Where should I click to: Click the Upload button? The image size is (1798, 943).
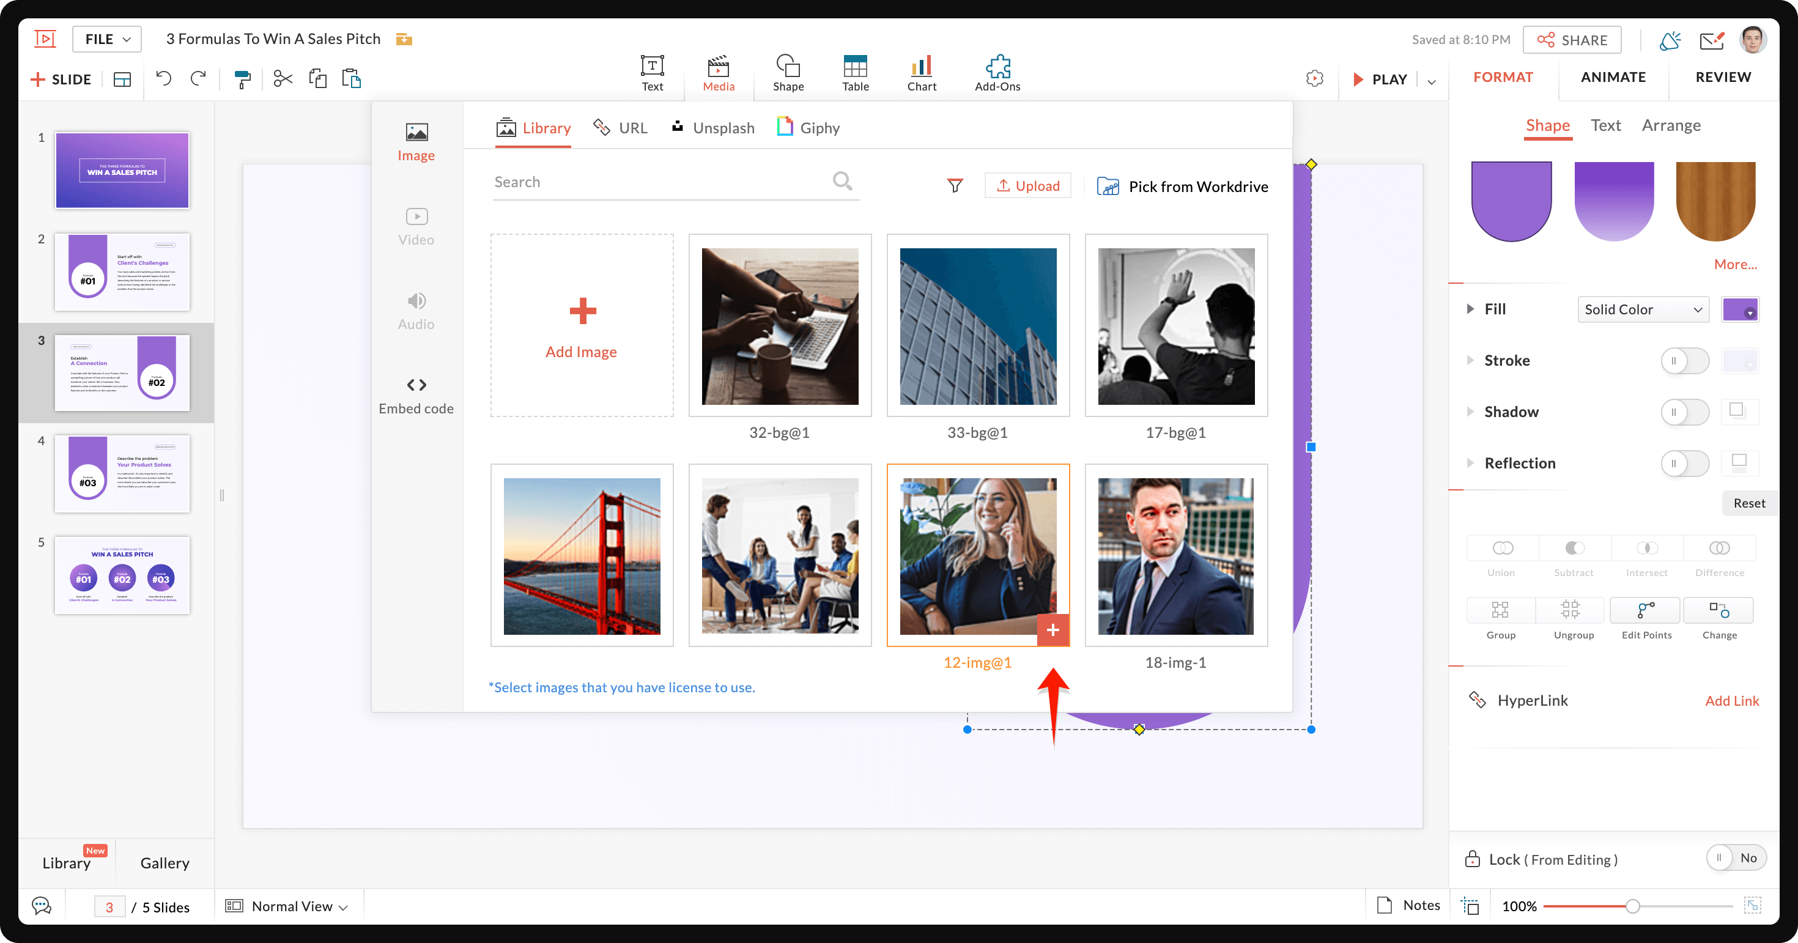pyautogui.click(x=1027, y=186)
